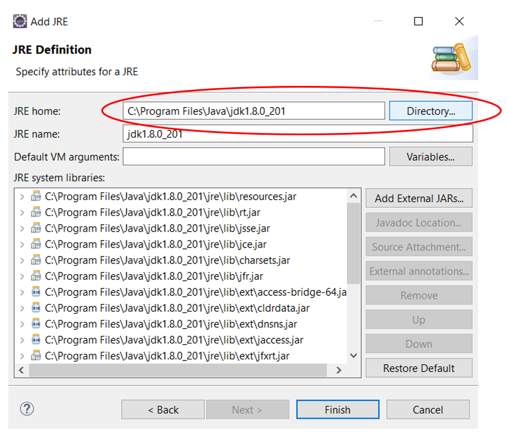Close the Add JRE window

459,21
